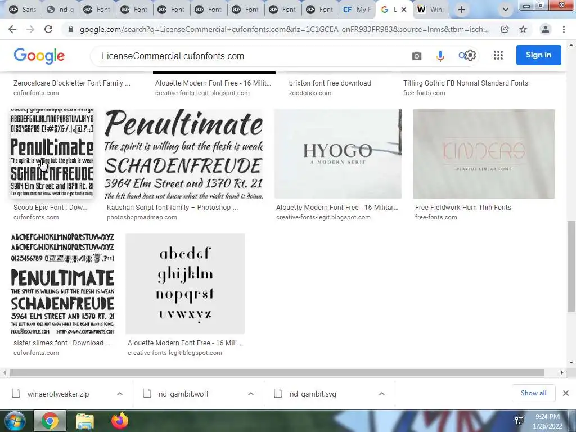The height and width of the screenshot is (432, 576).
Task: Click the nd-gambit.woff file icon
Action: tap(147, 394)
